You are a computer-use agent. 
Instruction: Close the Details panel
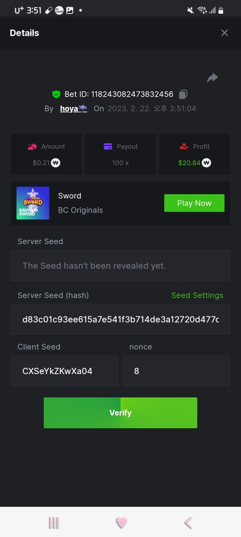(224, 33)
